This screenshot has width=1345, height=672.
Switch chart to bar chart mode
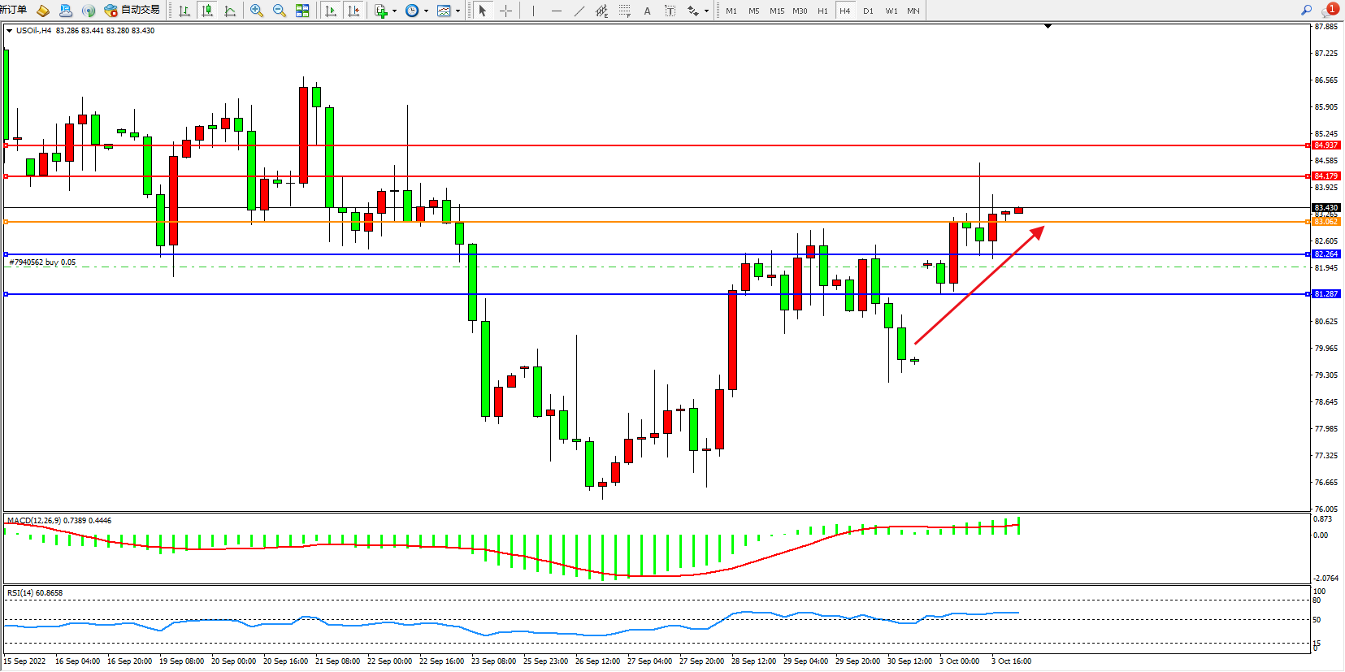(x=184, y=11)
